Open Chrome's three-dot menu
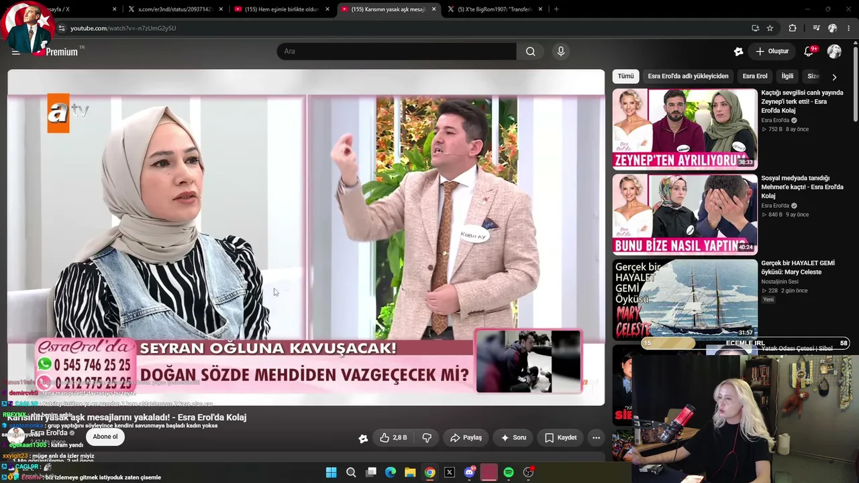This screenshot has width=859, height=483. click(x=849, y=28)
